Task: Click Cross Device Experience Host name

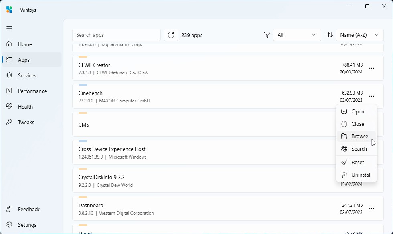Action: [112, 149]
